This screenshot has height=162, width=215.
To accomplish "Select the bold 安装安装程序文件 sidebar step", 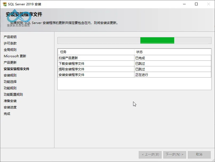I will 17,69.
